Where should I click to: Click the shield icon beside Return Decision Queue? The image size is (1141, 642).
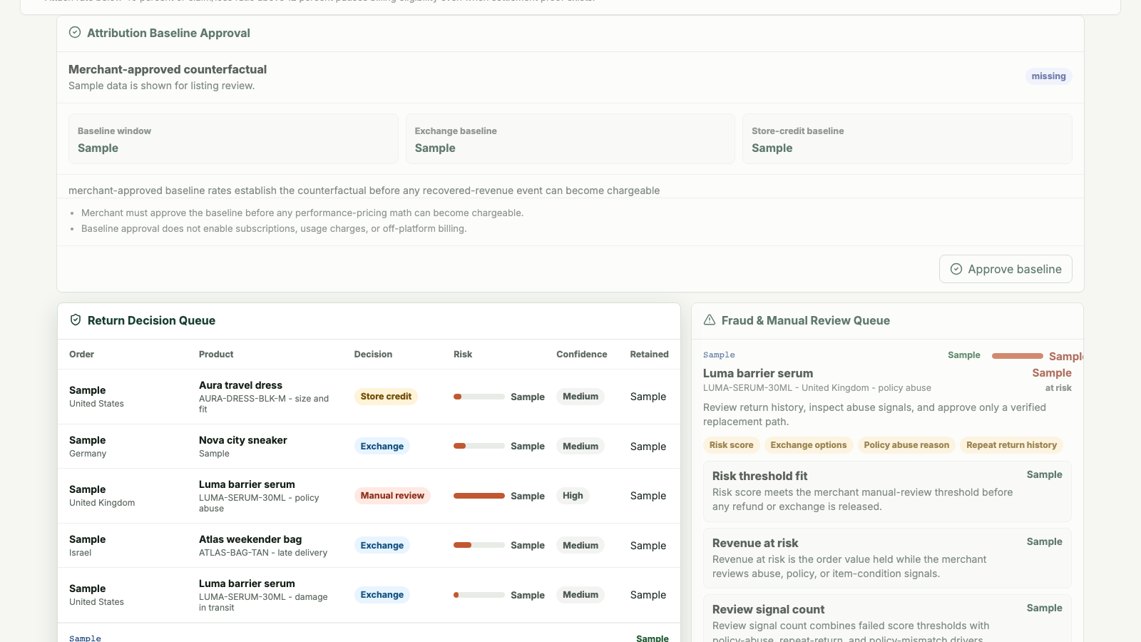pos(76,320)
